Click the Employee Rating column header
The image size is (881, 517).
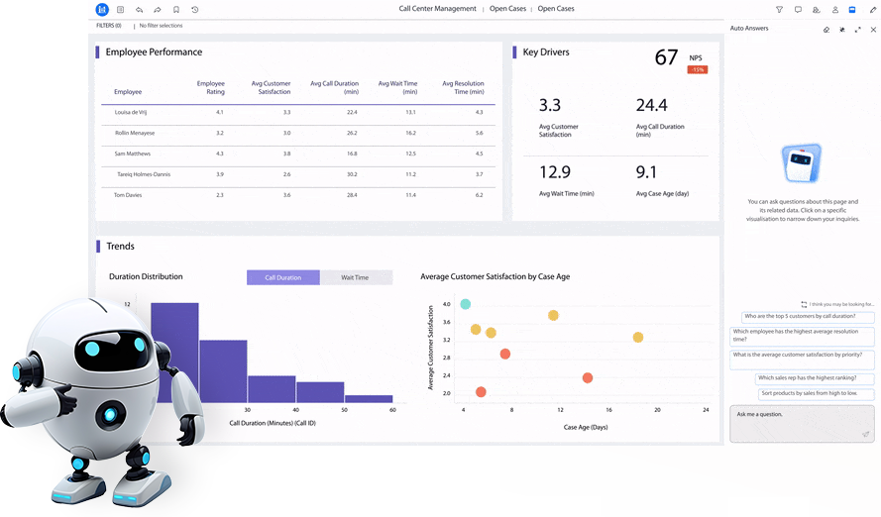point(210,87)
